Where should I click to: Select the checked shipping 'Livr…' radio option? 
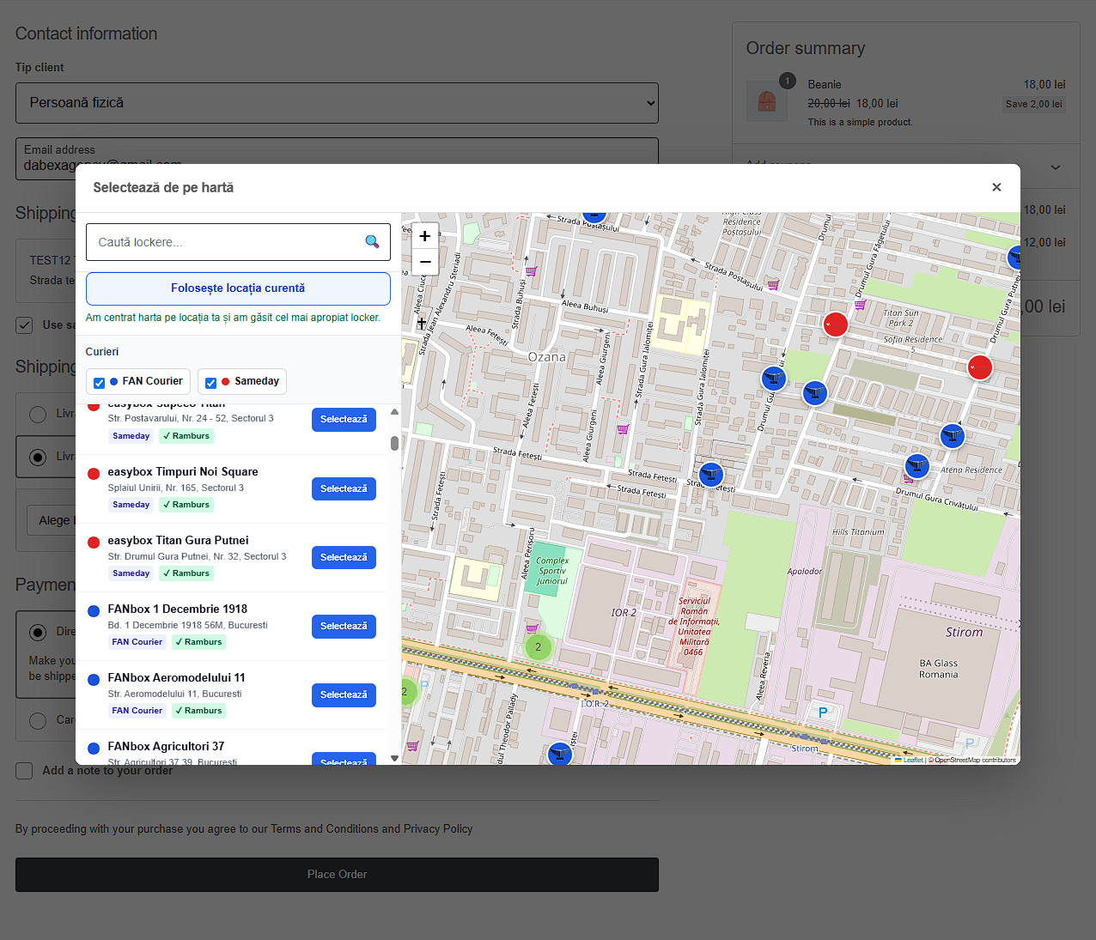point(38,457)
